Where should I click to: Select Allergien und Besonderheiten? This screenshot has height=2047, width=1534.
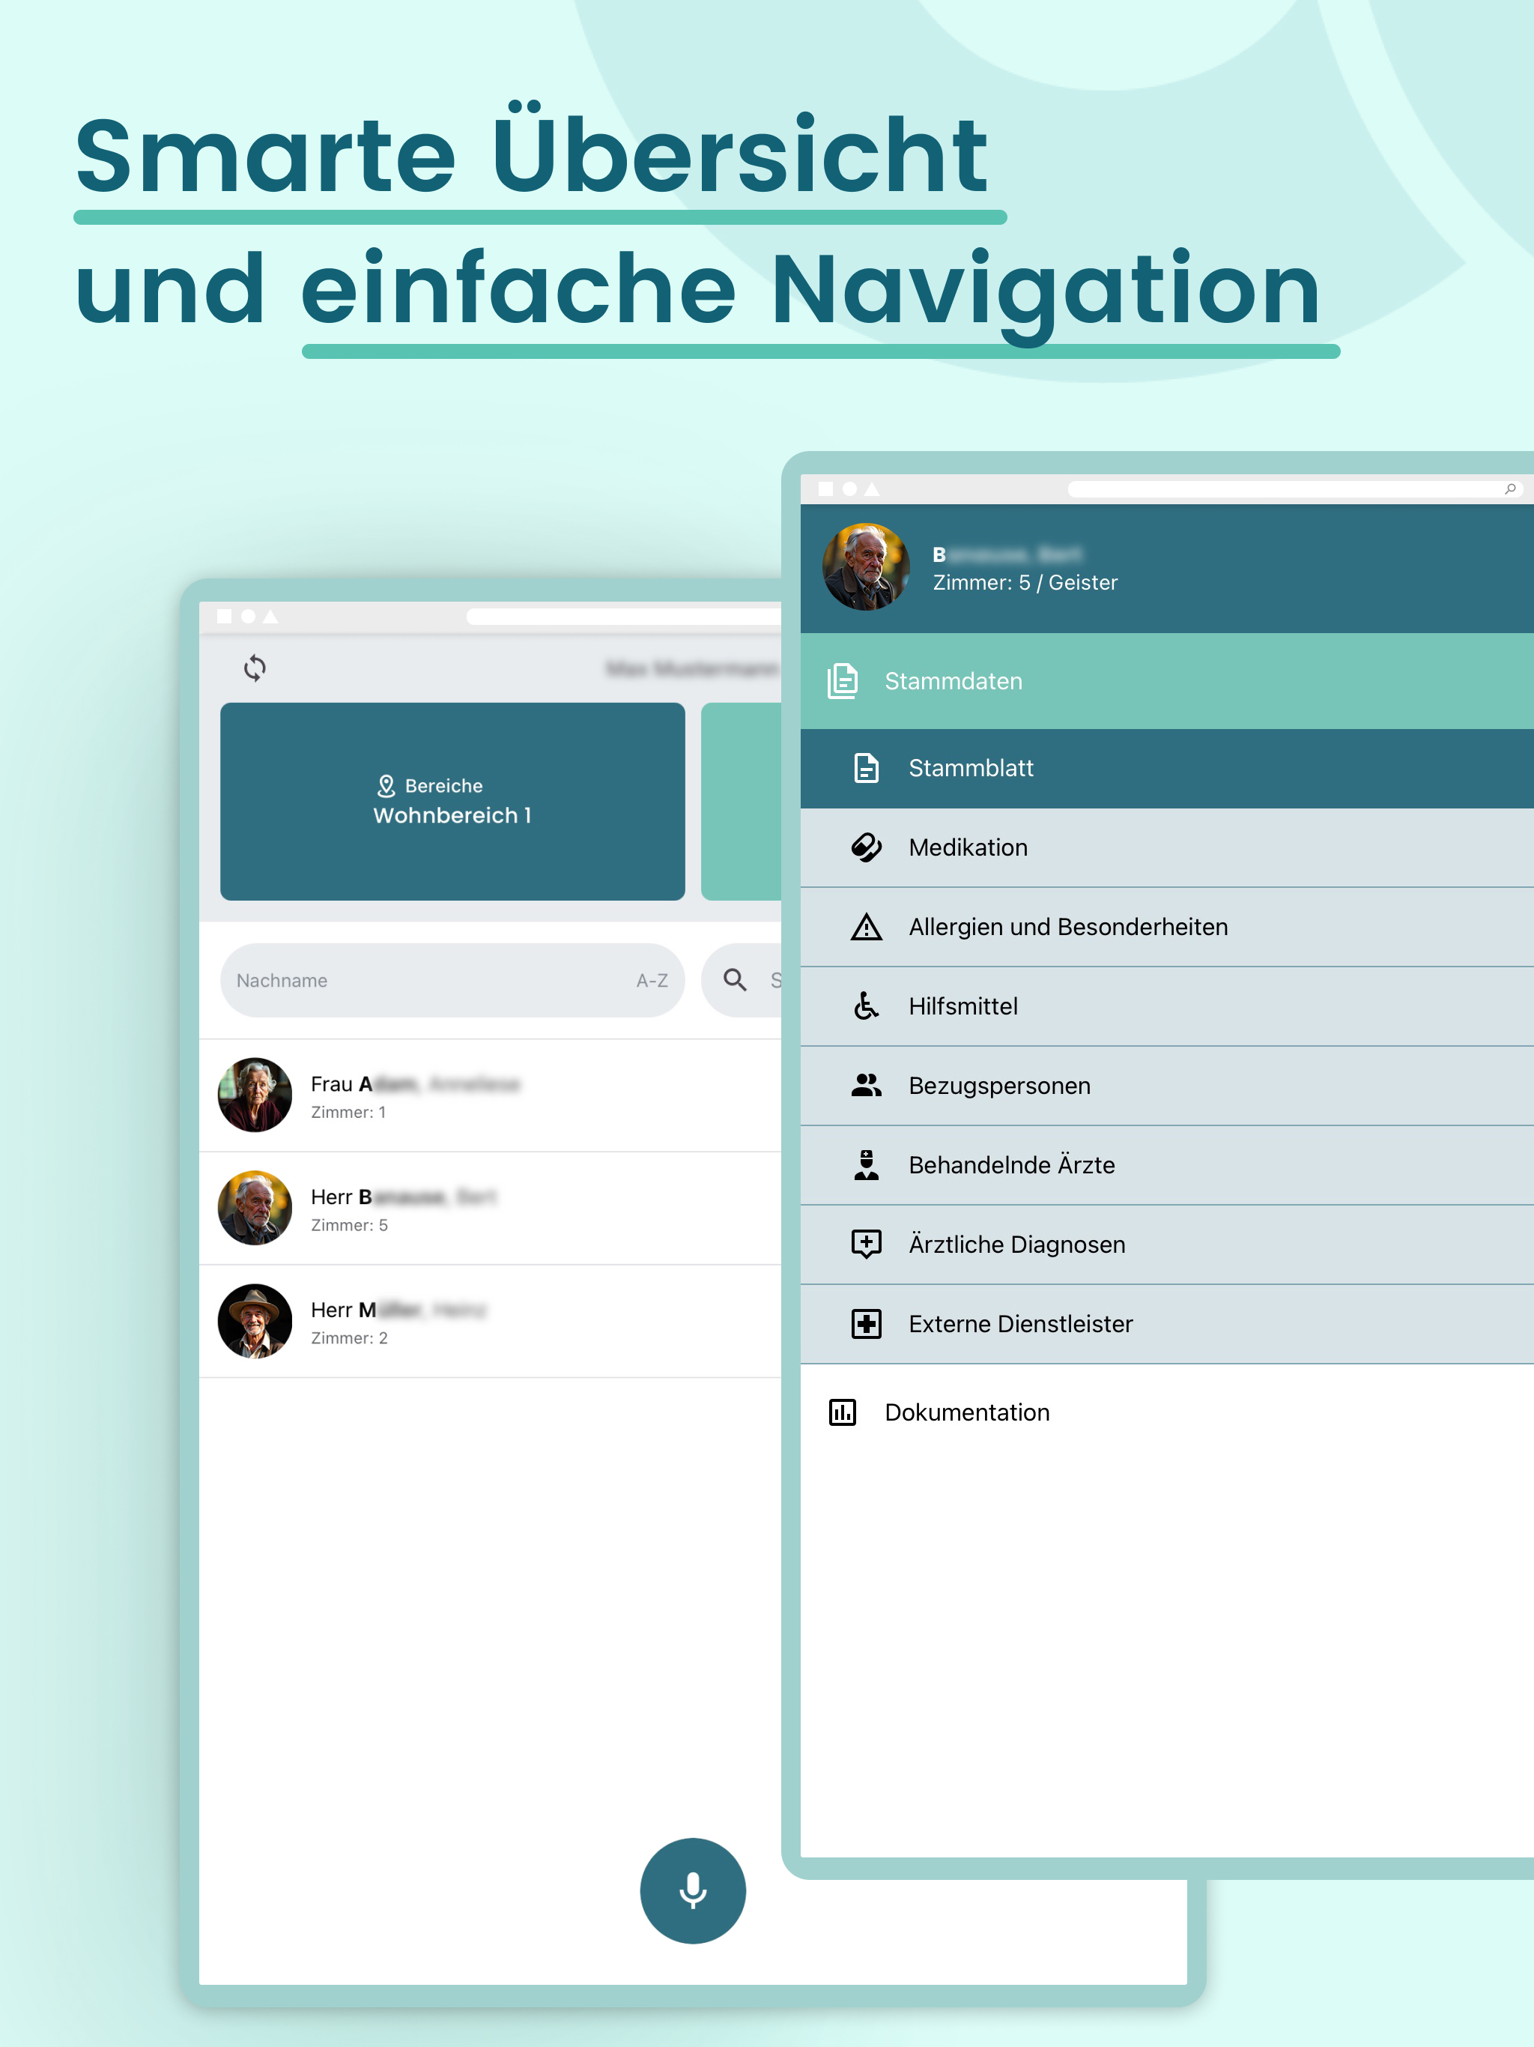1167,928
